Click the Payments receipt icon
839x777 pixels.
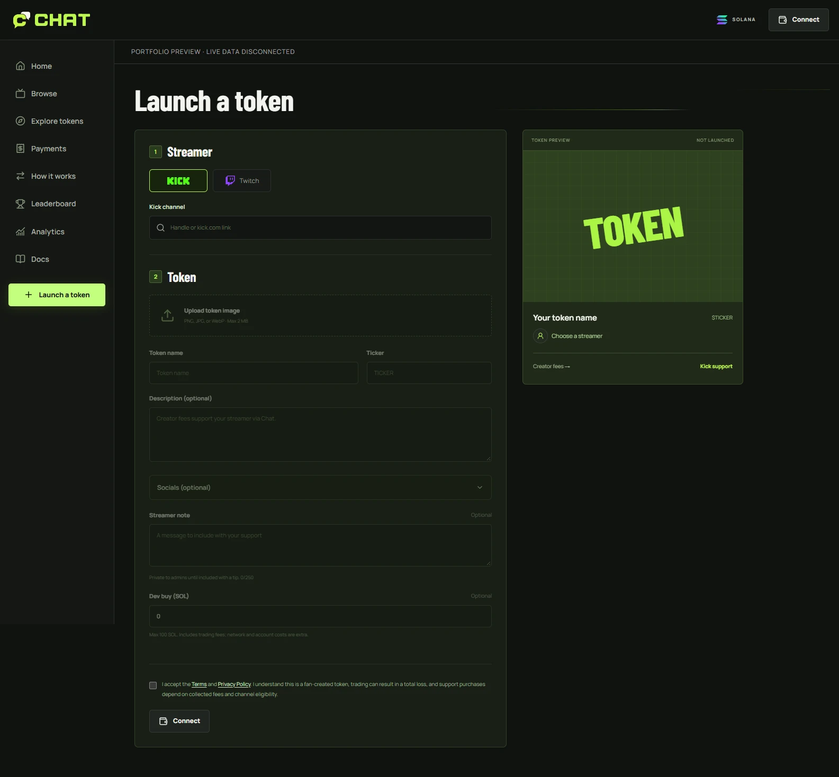pos(21,149)
